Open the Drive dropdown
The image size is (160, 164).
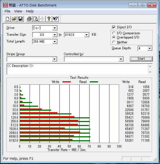[55, 28]
